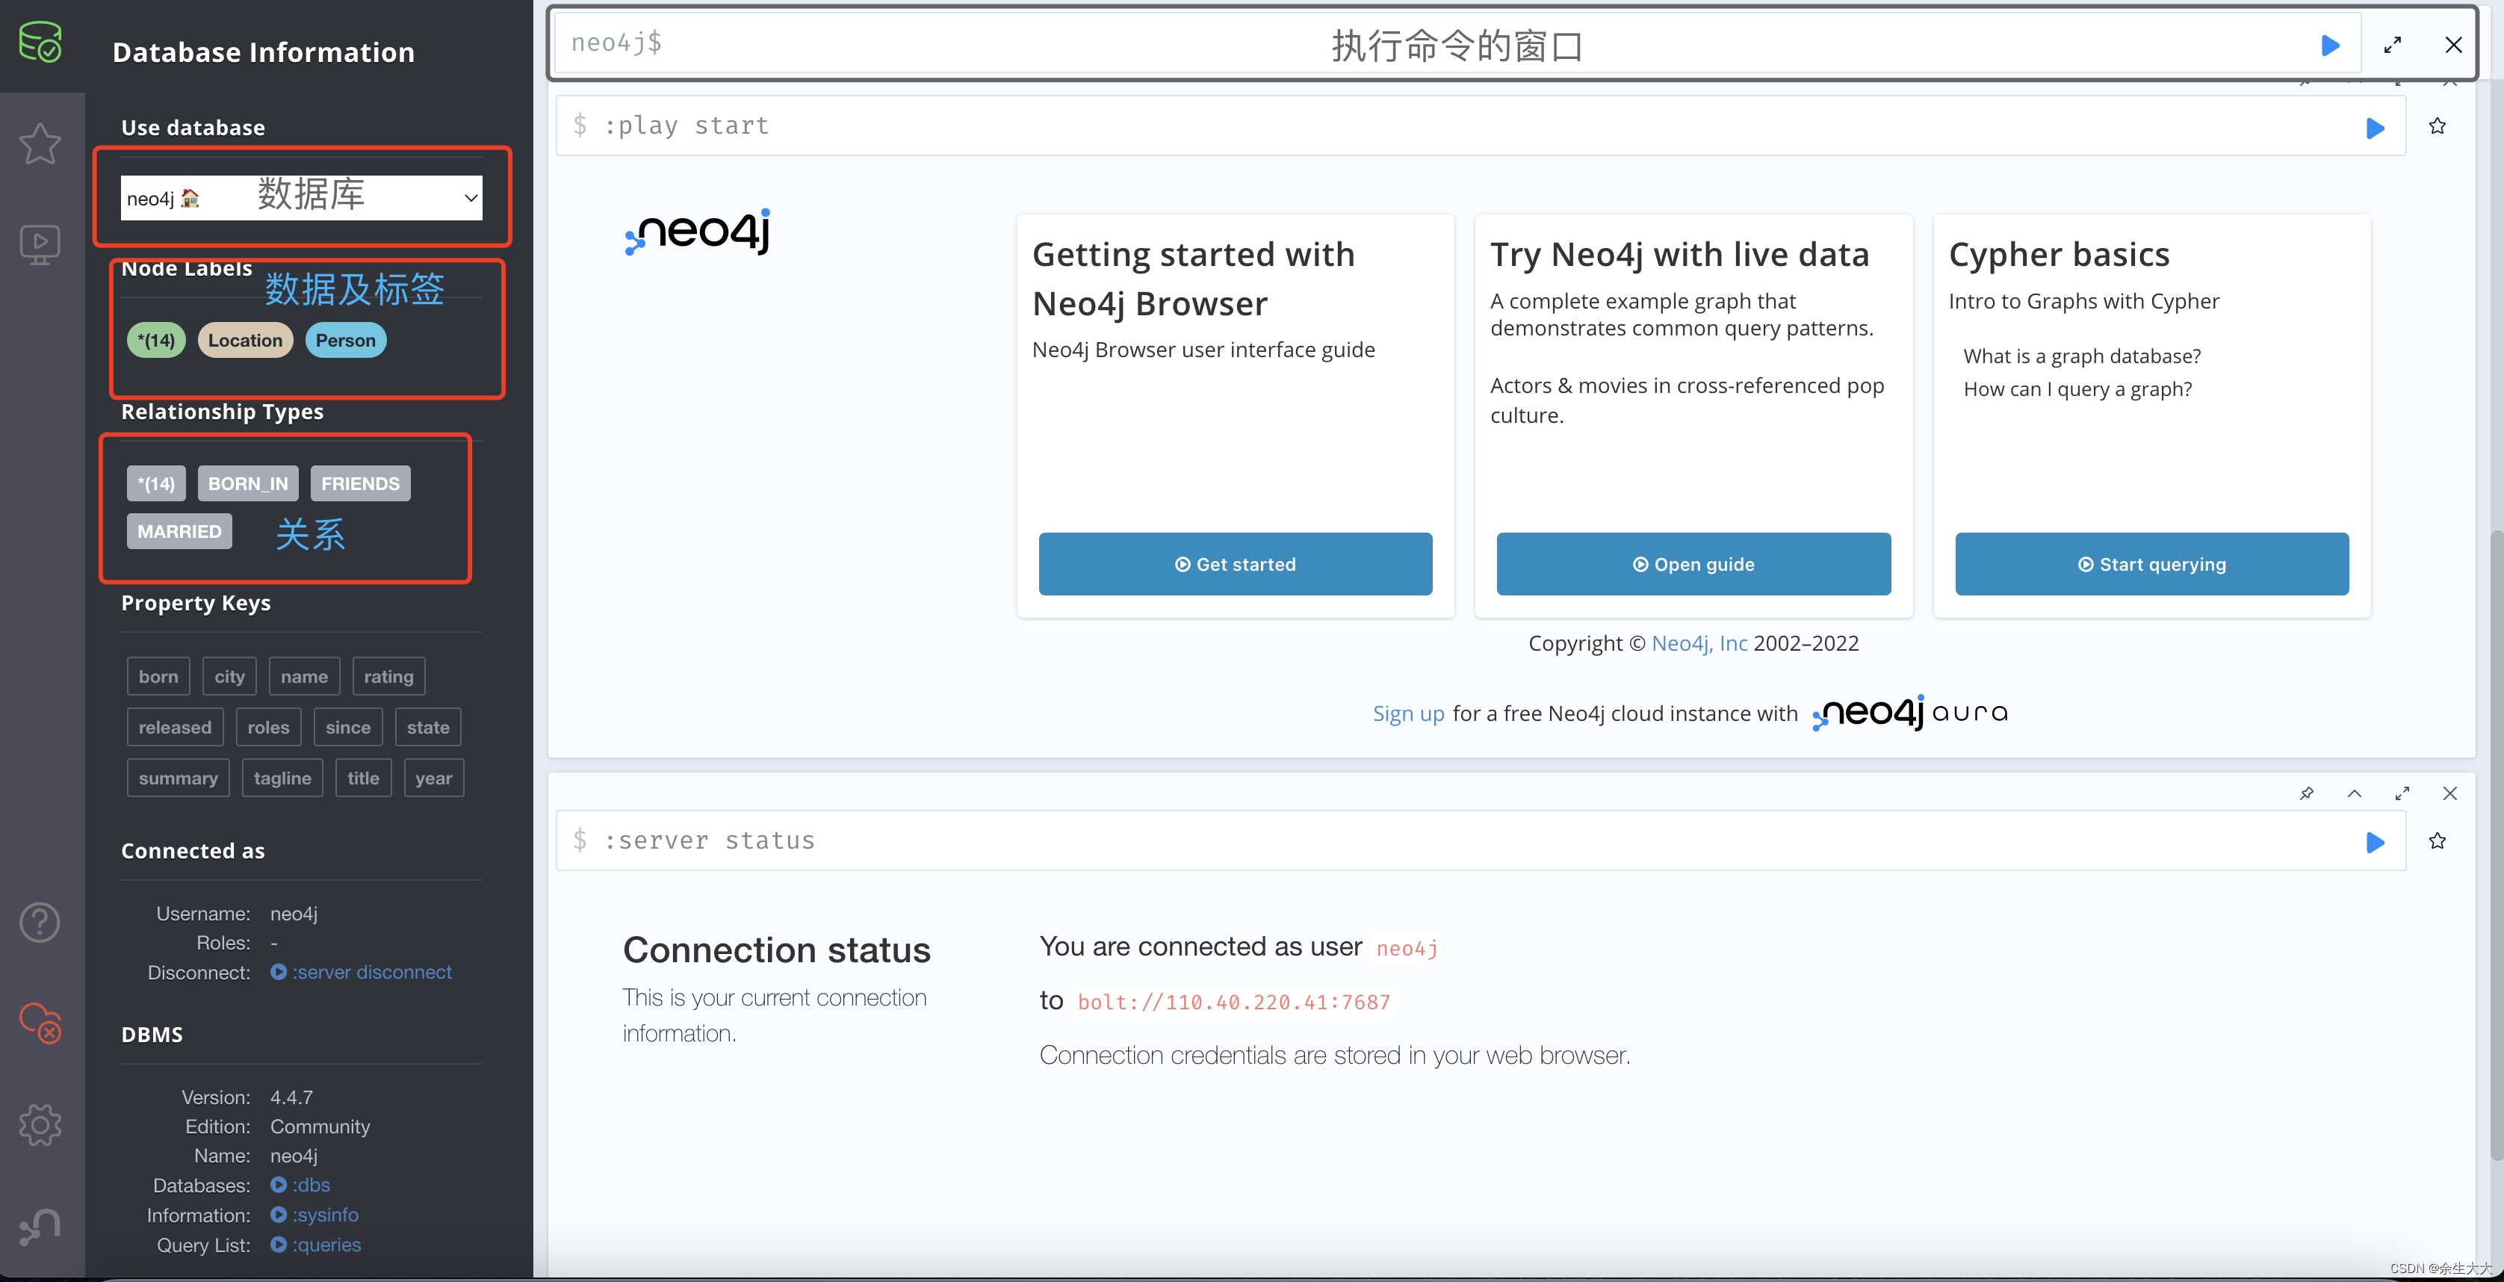Click the Edition value Community
The width and height of the screenshot is (2504, 1282).
pos(320,1127)
